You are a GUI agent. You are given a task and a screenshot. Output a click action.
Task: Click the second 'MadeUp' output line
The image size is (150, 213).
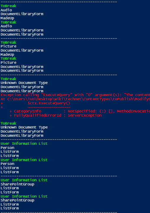point(7,55)
